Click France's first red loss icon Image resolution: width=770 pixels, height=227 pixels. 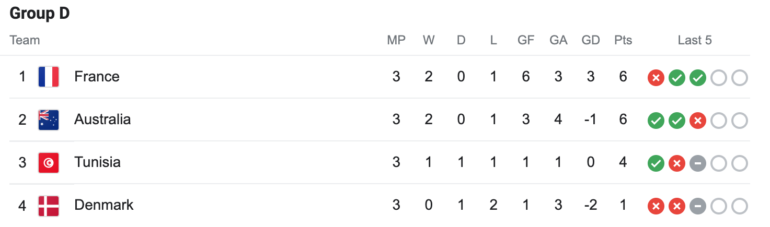pyautogui.click(x=656, y=78)
